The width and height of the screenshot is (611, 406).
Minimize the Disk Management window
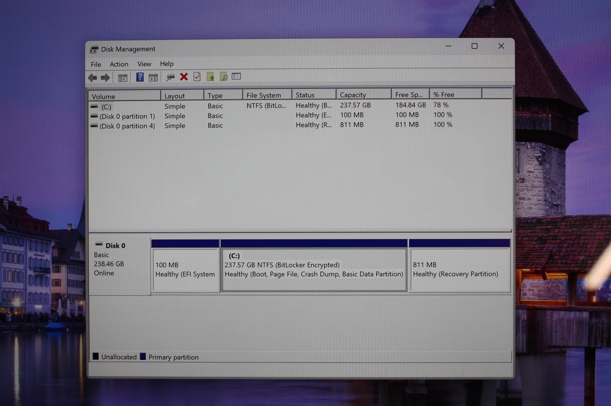[448, 46]
